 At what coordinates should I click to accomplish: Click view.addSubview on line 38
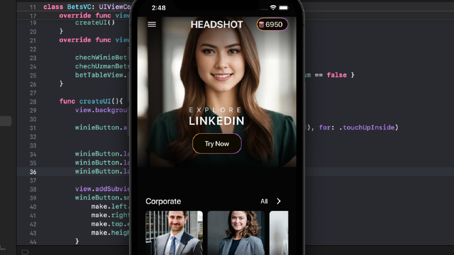pos(102,189)
